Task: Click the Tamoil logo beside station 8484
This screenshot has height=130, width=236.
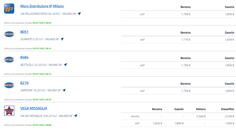Action: point(9,60)
